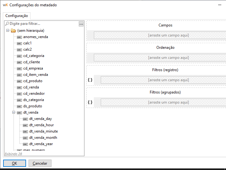Click the field type icon beside dt_venda_year
Viewport: 226px width, 170px height.
click(x=25, y=144)
